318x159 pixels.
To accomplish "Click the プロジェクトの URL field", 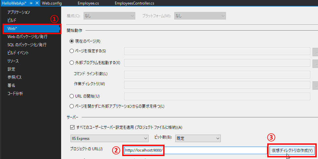I will (195, 150).
